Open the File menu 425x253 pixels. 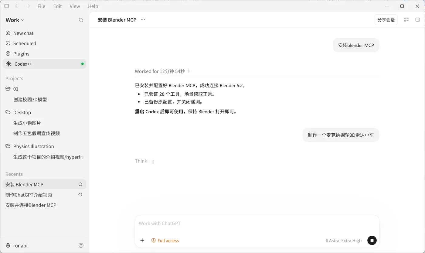(41, 6)
